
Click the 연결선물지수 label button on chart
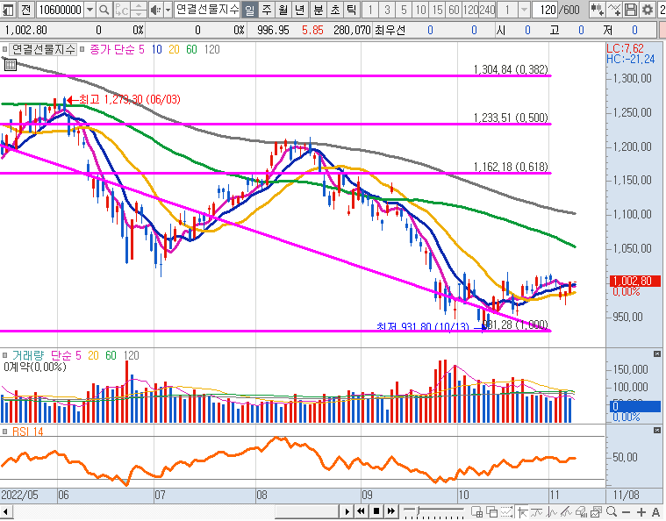[x=43, y=49]
